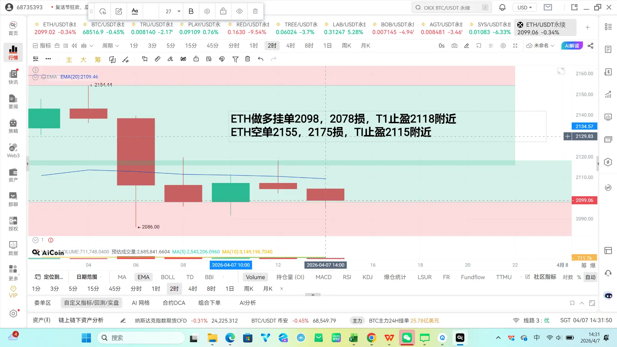Share the chart via share icon
617x347 pixels.
(590, 46)
